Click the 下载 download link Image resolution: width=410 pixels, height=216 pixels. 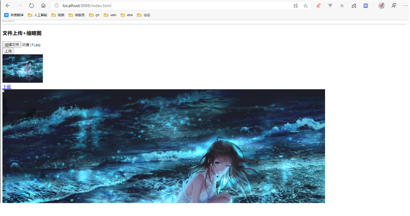(7, 86)
